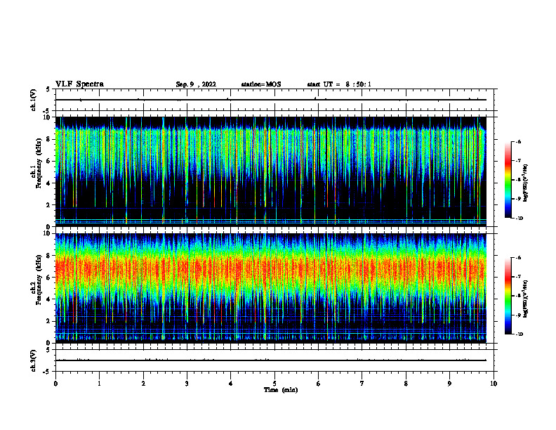Image resolution: width=556 pixels, height=430 pixels.
Task: Click the 'start UT = 8 :50: 1' text
Action: [339, 84]
